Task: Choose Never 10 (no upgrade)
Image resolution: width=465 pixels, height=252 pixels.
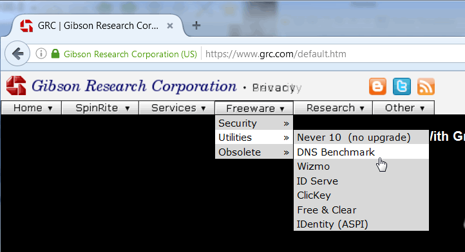Action: click(361, 138)
